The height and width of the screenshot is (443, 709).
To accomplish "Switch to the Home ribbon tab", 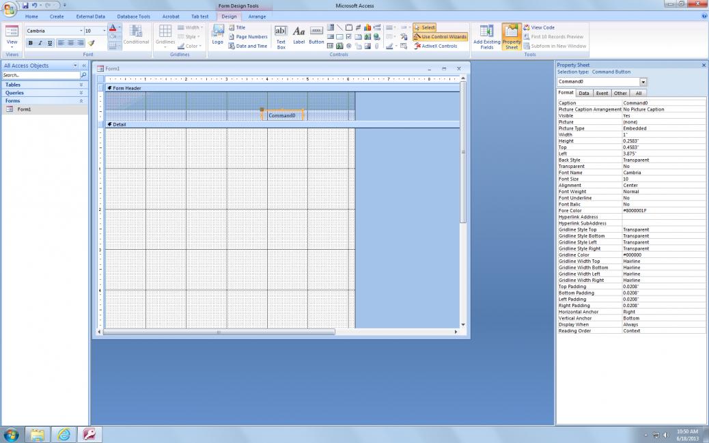I will point(31,16).
